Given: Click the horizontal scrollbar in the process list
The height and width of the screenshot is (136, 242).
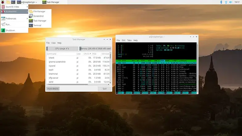Looking at the screenshot, I should [68, 84].
